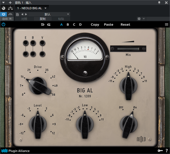Screen dimensions: 170x154
Task: Open help with question mark icon
Action: click(x=166, y=151)
